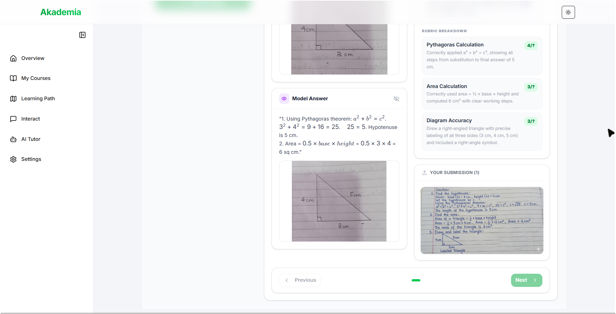
Task: Open your submitted handwritten solution image
Action: click(482, 221)
